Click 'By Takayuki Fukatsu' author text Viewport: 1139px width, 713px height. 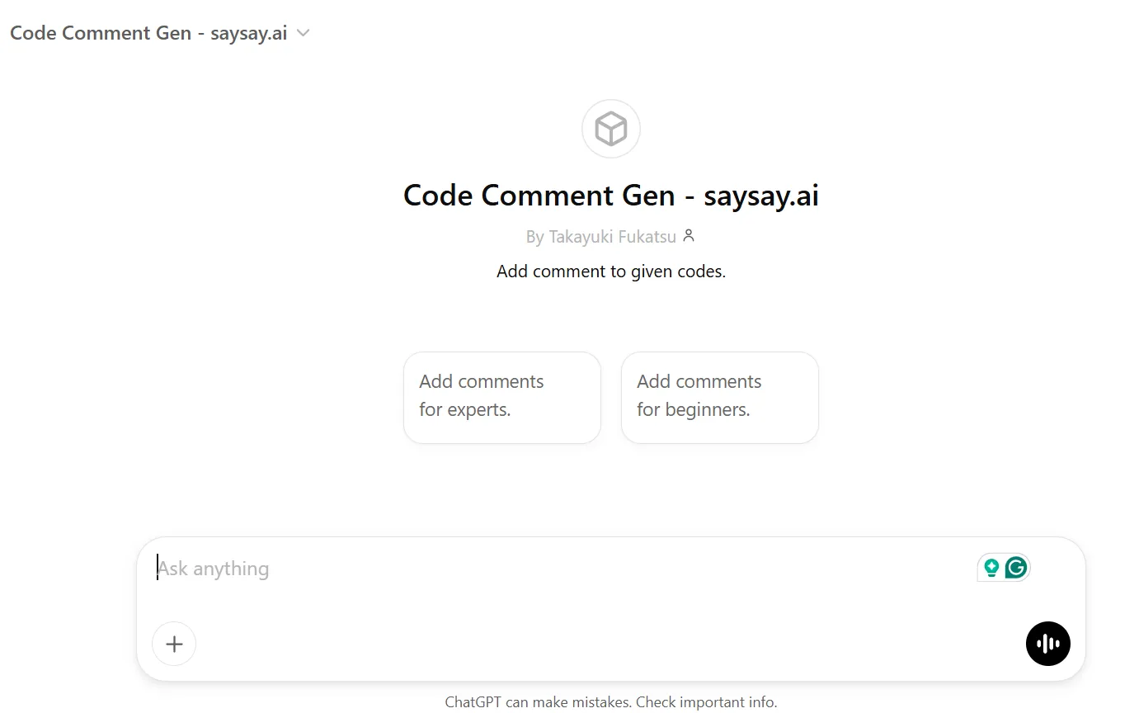[x=601, y=237]
